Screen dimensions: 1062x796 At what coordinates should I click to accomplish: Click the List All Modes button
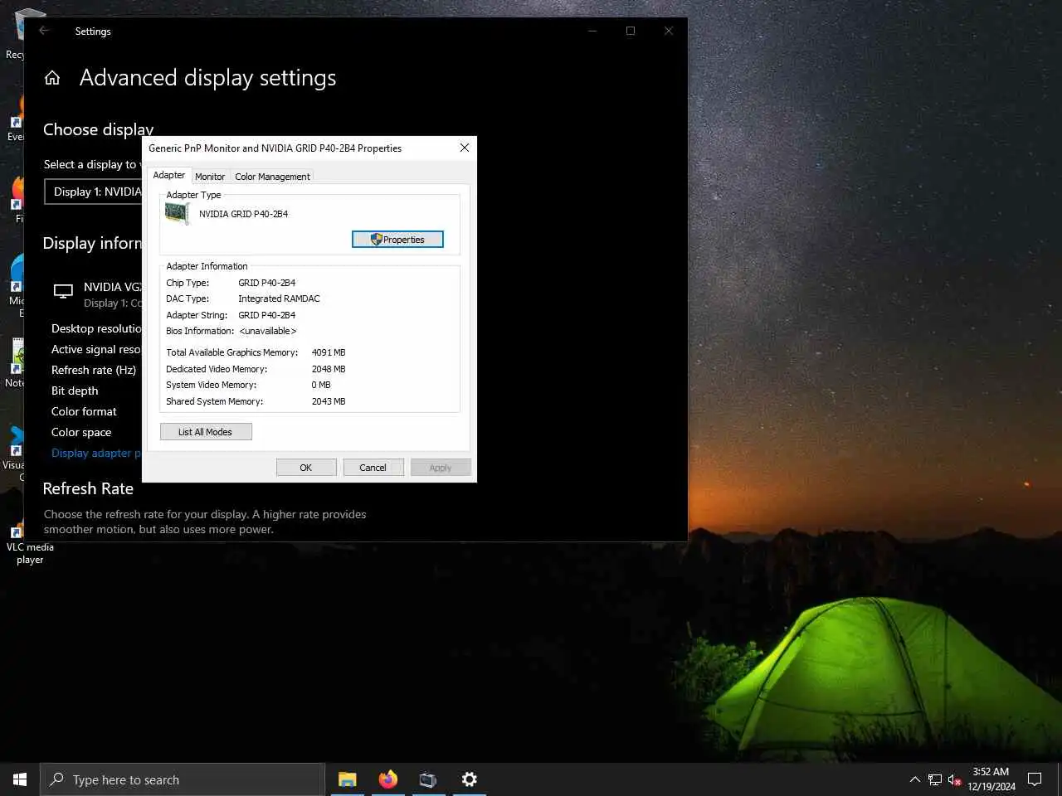tap(205, 432)
